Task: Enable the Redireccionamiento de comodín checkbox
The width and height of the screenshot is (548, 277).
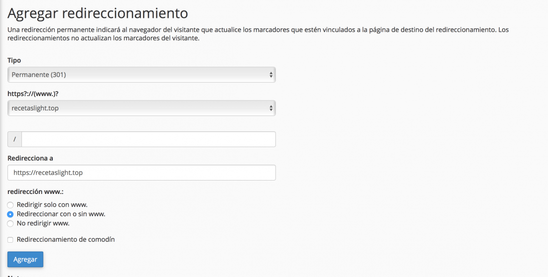Action: coord(10,240)
